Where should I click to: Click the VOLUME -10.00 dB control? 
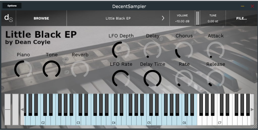pos(182,18)
